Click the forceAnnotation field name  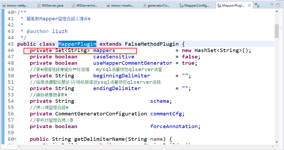(174, 126)
